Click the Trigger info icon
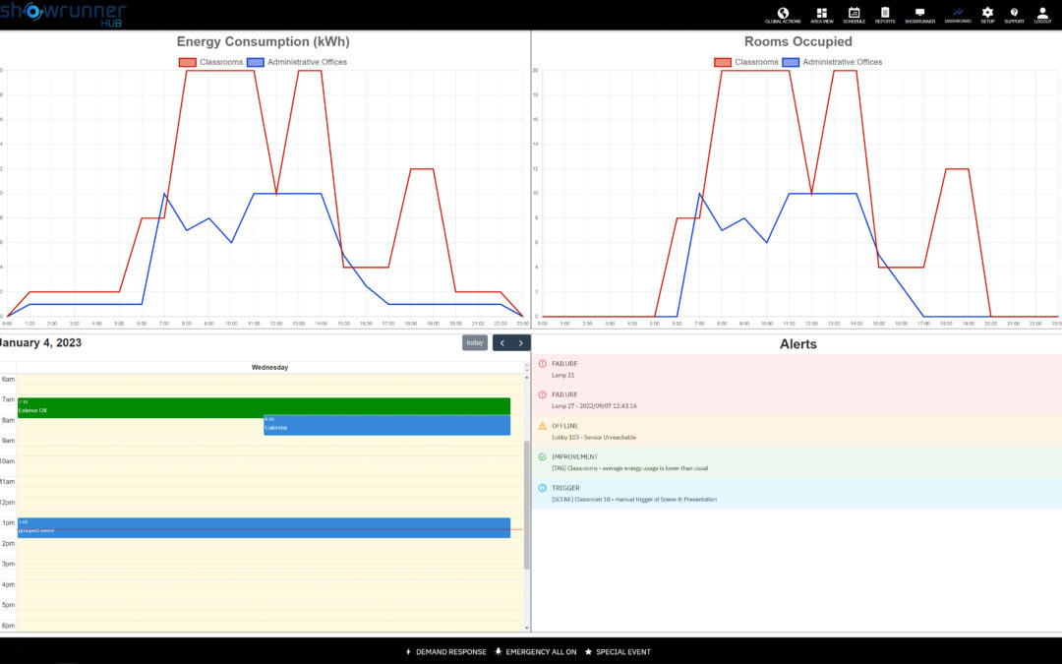 (542, 488)
